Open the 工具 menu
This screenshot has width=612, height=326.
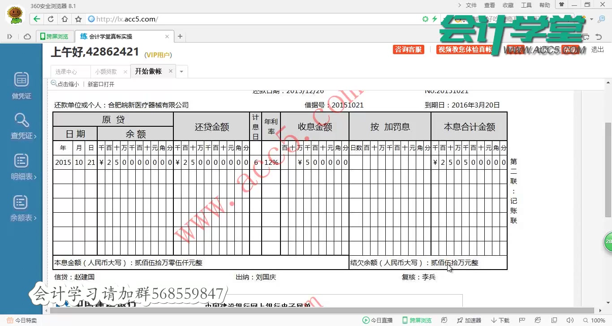pos(526,5)
